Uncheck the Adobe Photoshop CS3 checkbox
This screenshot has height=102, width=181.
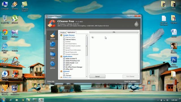point(64,61)
